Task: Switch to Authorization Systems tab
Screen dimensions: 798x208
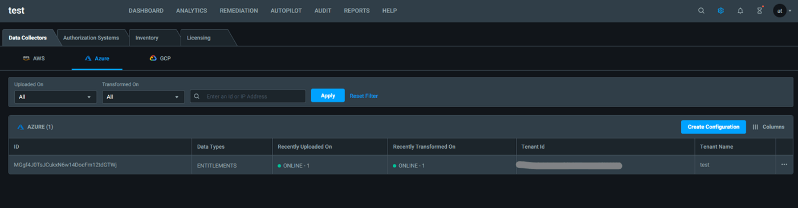Action: (x=91, y=38)
